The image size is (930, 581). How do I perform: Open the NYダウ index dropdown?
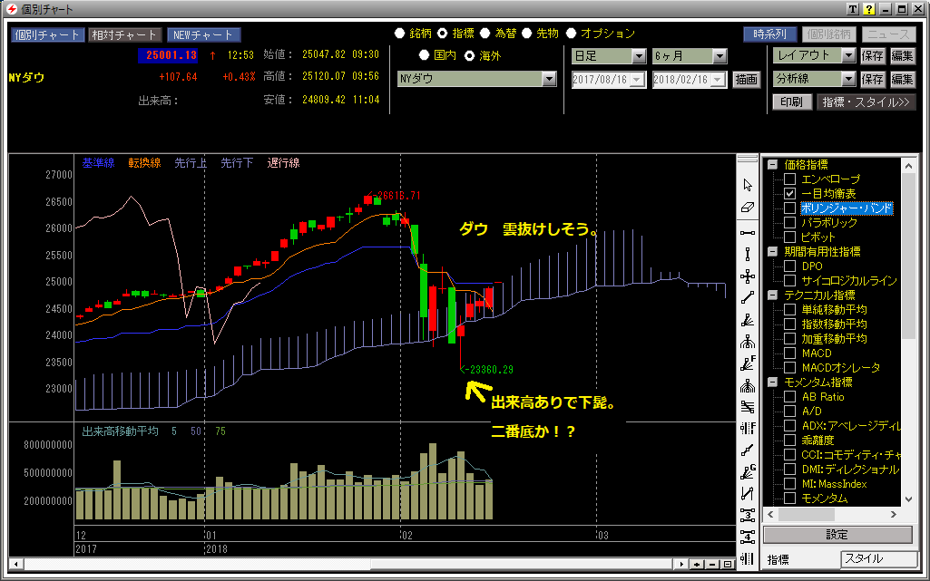549,79
